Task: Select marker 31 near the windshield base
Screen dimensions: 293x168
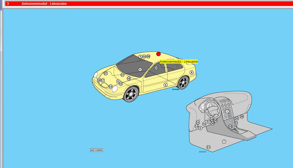Action: tap(123, 75)
